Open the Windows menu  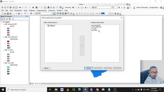pos(60,10)
